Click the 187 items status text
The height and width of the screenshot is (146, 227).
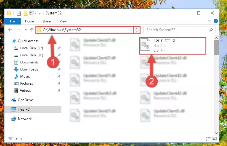(15, 138)
